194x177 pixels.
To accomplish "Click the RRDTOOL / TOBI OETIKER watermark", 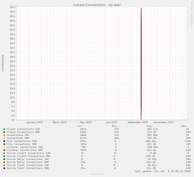I will (191, 13).
